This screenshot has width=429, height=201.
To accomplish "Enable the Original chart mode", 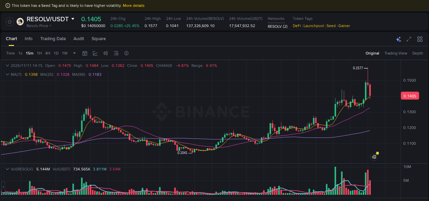I will point(372,53).
